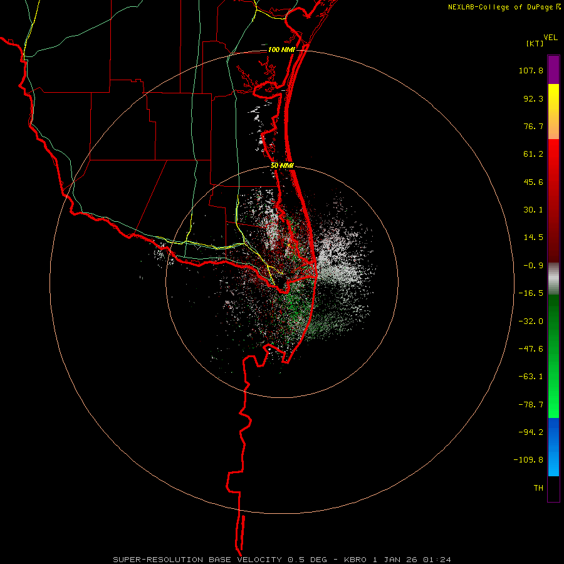Click the 45.6 velocity scale value

pos(533,182)
